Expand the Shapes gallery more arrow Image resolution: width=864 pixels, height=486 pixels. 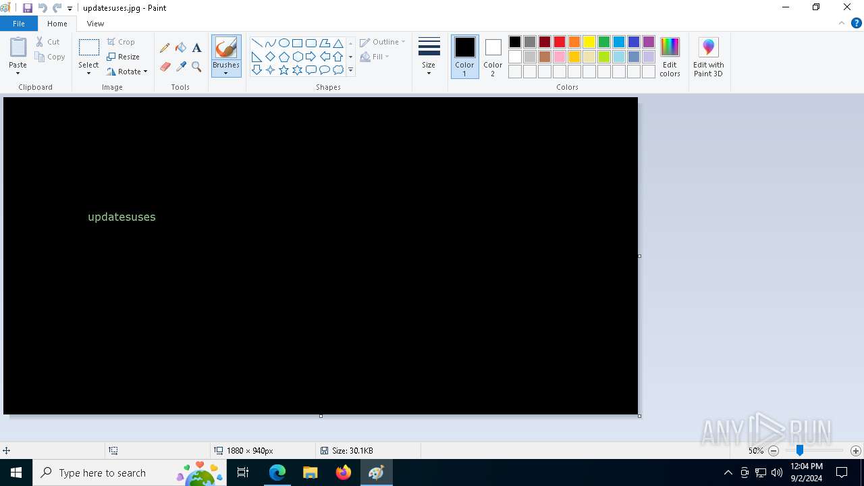350,70
